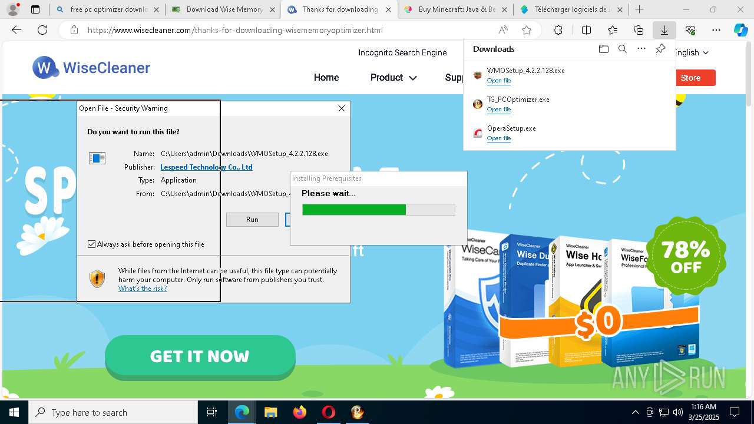The height and width of the screenshot is (424, 754).
Task: Open a new browser tab
Action: point(640,9)
